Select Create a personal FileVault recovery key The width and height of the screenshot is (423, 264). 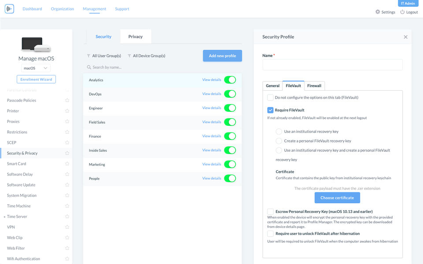tap(278, 141)
